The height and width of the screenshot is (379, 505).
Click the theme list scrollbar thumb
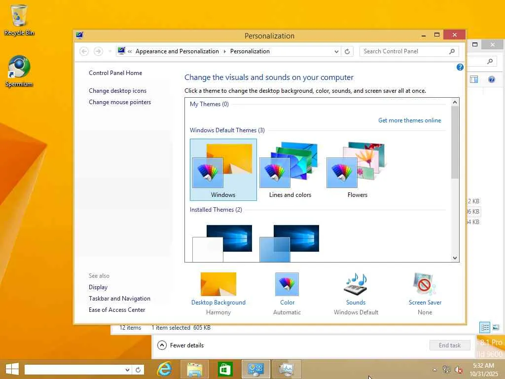tap(455, 142)
